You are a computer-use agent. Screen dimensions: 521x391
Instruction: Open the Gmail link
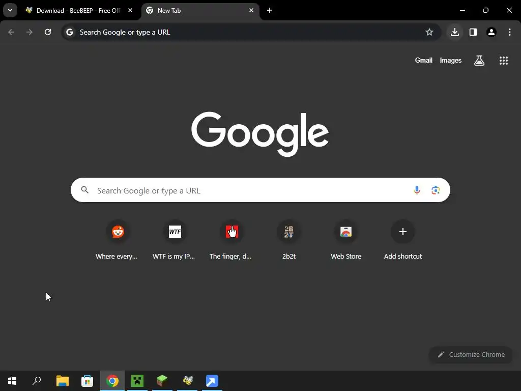pos(424,60)
